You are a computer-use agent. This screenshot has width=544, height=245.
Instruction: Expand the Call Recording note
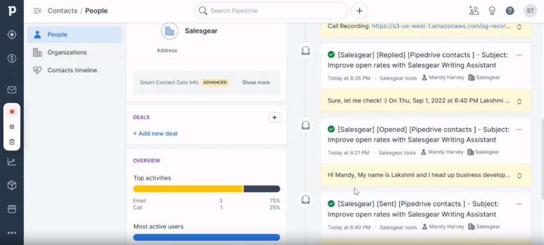[x=519, y=27]
